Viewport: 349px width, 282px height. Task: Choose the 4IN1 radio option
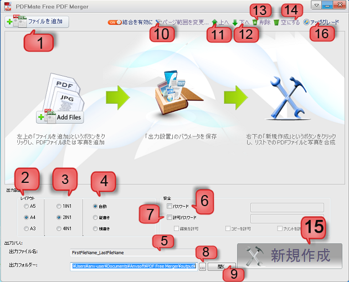coord(59,228)
